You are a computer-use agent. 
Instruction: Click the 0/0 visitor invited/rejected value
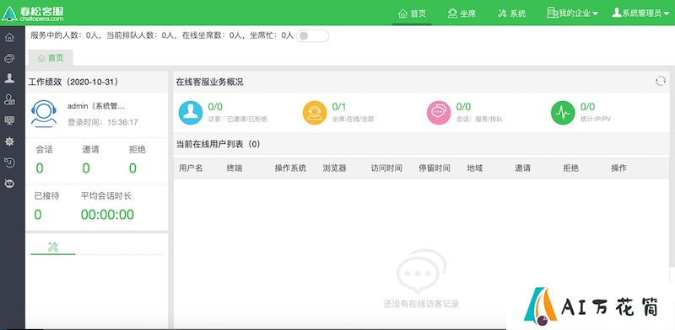(215, 107)
